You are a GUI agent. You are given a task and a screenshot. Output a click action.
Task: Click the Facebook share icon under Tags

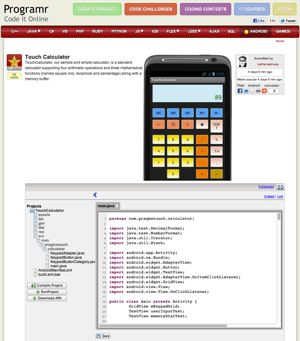tap(240, 91)
